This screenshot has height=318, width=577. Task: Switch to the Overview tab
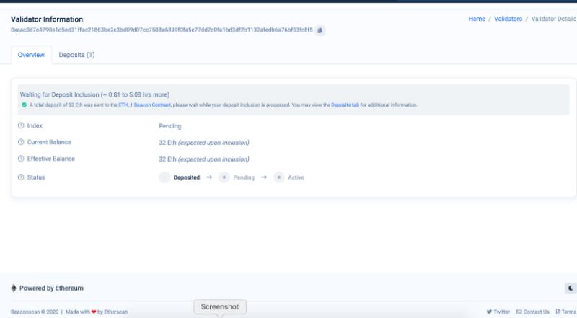coord(31,55)
